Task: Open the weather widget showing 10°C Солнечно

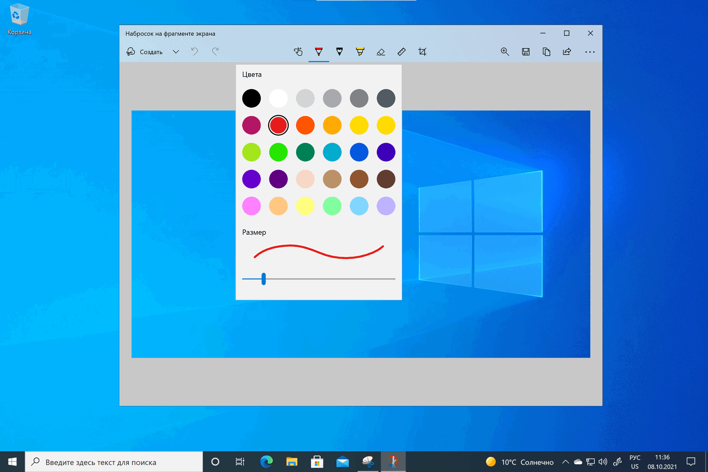Action: pyautogui.click(x=520, y=462)
